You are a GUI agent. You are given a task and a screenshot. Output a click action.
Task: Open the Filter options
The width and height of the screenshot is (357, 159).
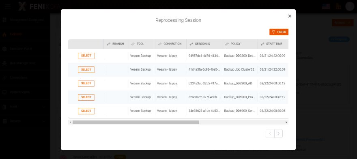click(x=279, y=32)
